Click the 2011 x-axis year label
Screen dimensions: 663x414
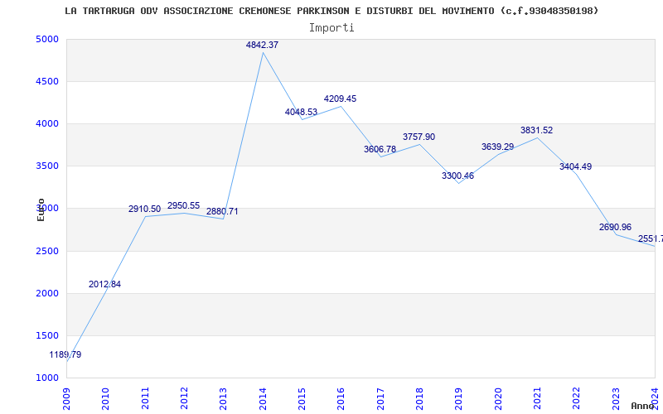coord(145,398)
